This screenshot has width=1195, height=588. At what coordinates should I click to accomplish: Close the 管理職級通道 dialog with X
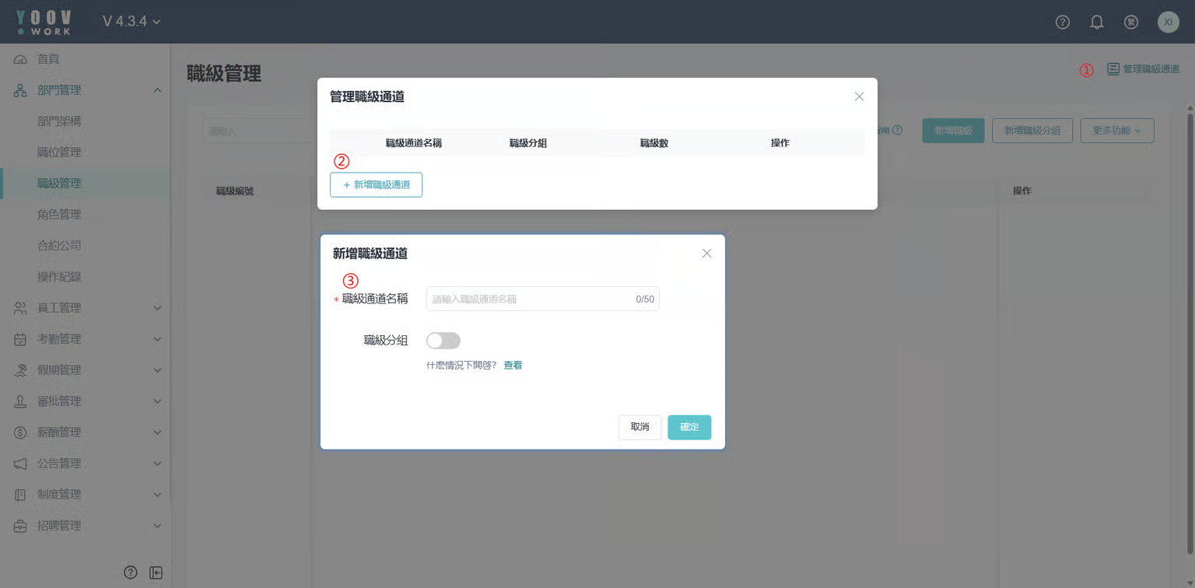tap(859, 97)
